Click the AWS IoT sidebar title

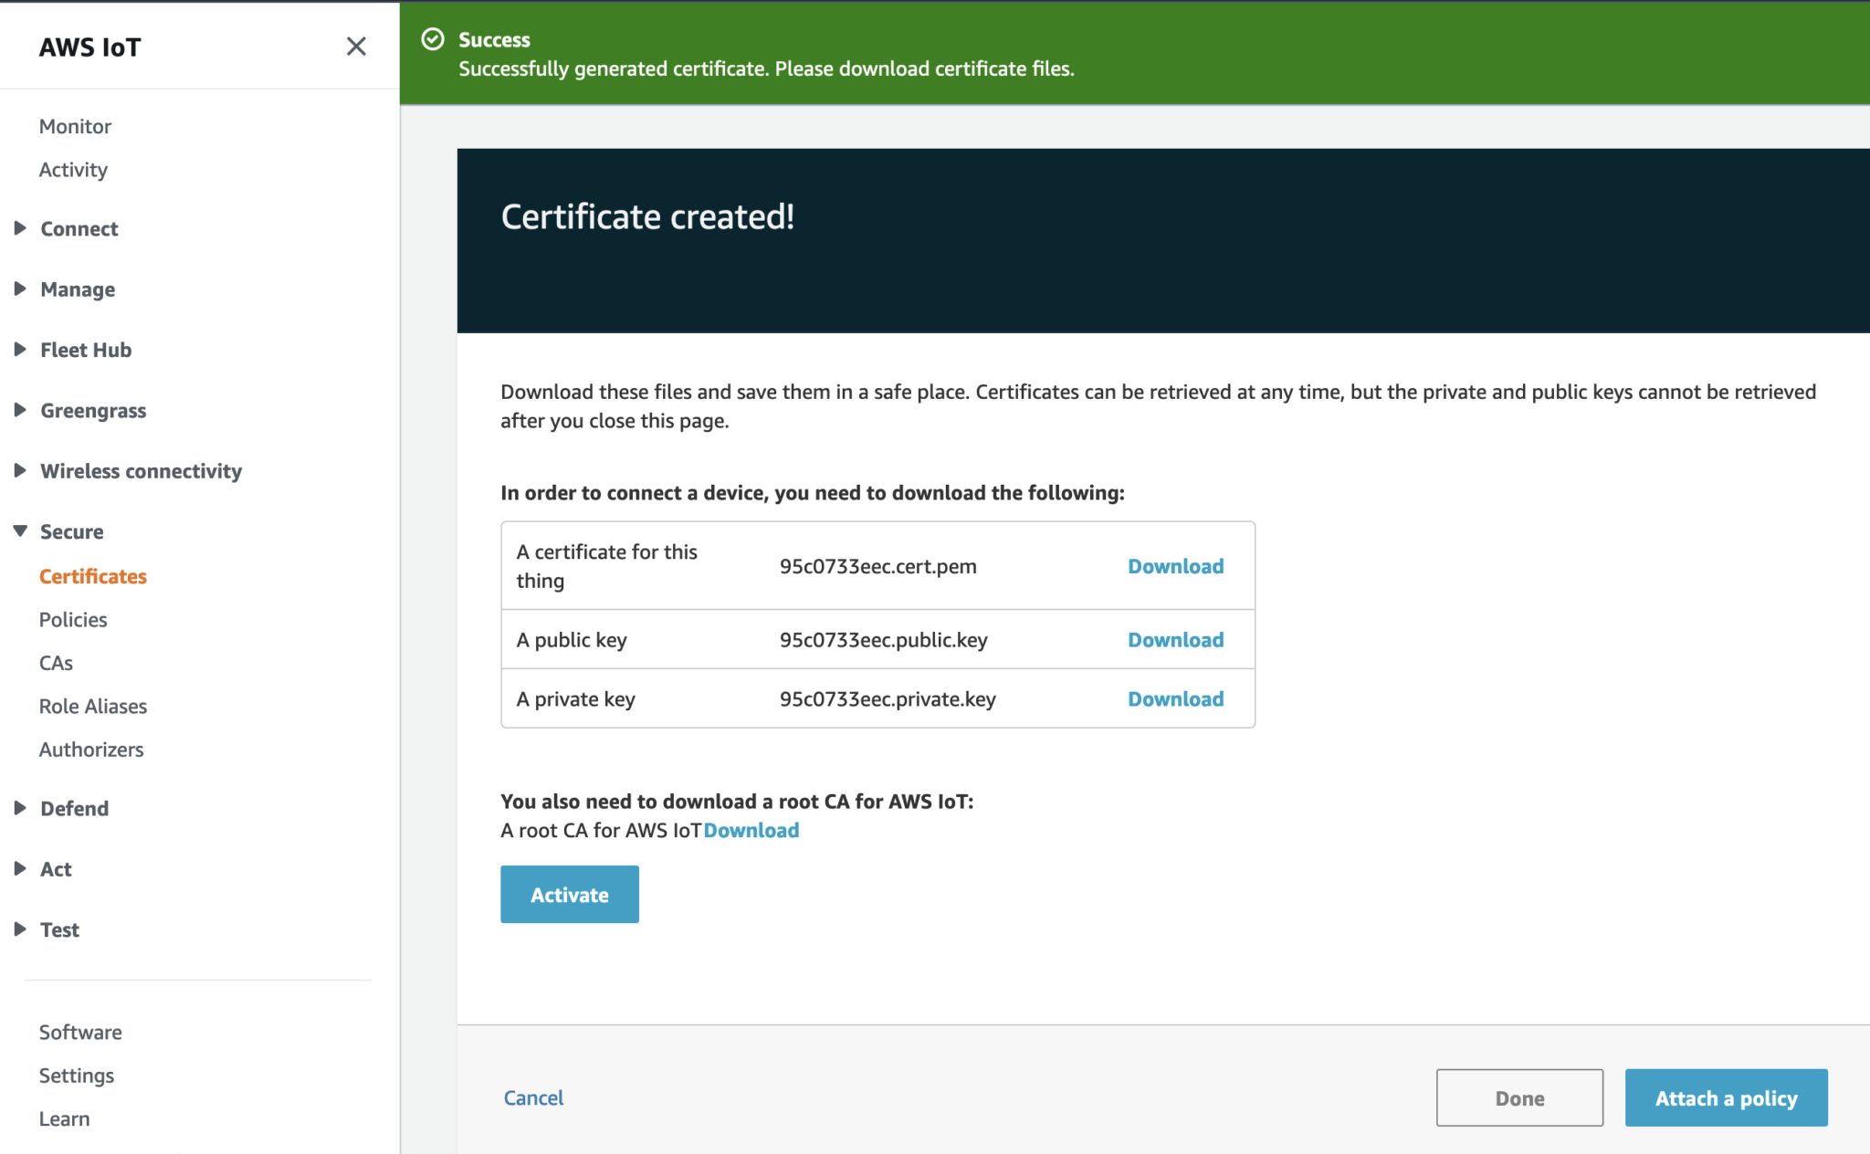point(90,47)
